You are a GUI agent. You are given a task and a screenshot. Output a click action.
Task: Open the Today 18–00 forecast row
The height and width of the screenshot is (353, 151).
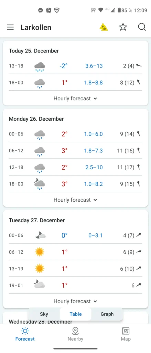tap(76, 83)
